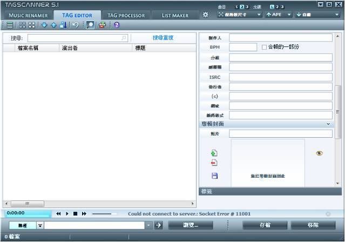The width and height of the screenshot is (345, 242).
Task: Click the sort order toolbar icon
Action: pyautogui.click(x=63, y=25)
